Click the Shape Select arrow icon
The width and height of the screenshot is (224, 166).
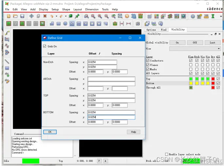[x=72, y=24]
